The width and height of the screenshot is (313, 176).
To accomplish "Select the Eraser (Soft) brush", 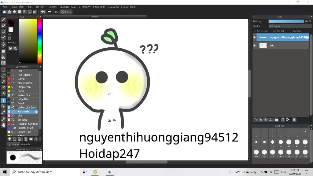I will point(23,132).
